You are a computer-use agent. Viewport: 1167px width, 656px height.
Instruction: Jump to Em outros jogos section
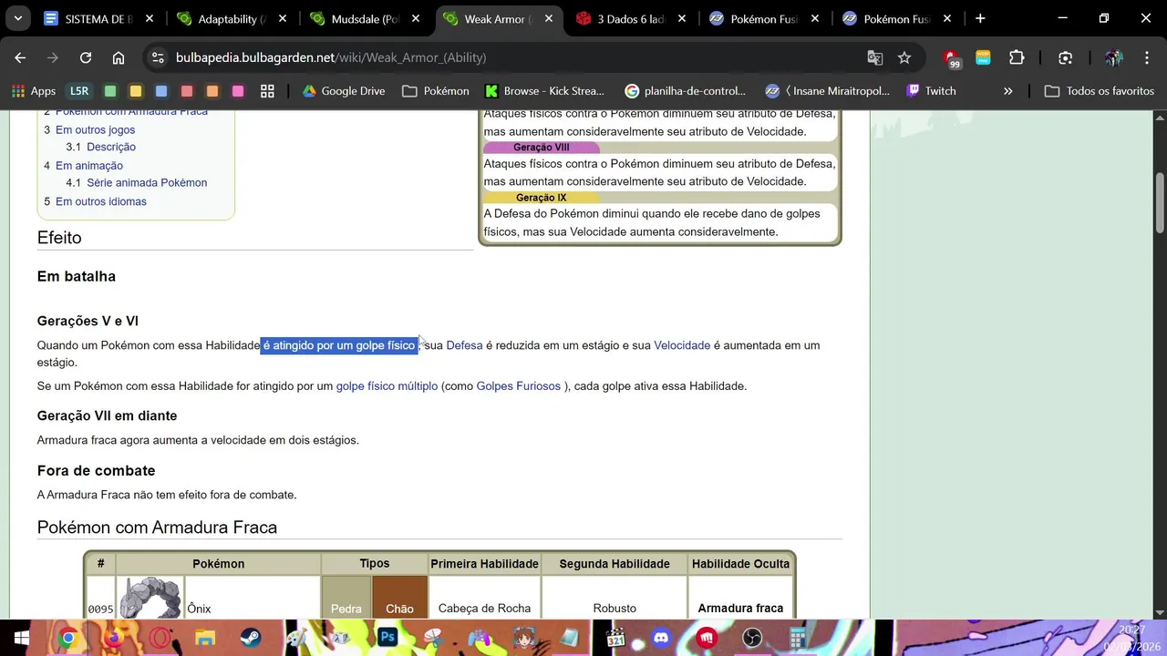pyautogui.click(x=95, y=130)
